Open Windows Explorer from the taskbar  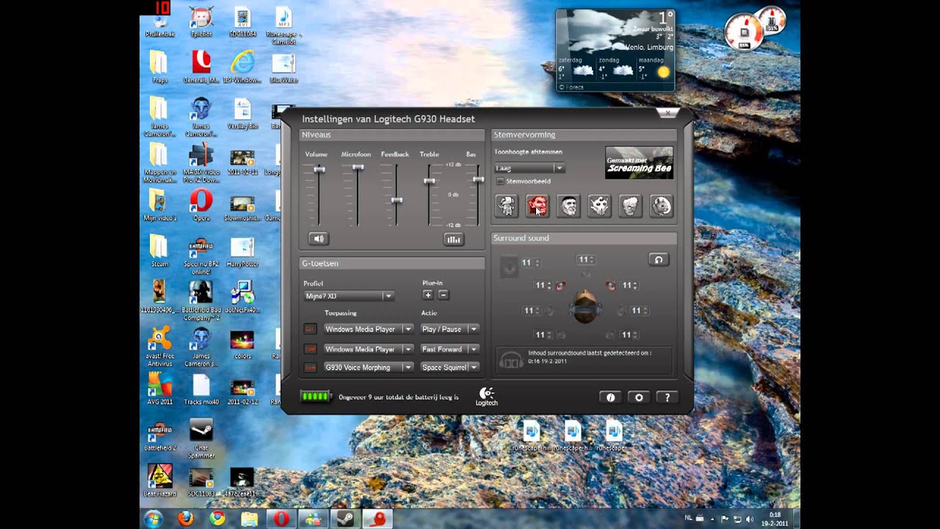(x=250, y=519)
